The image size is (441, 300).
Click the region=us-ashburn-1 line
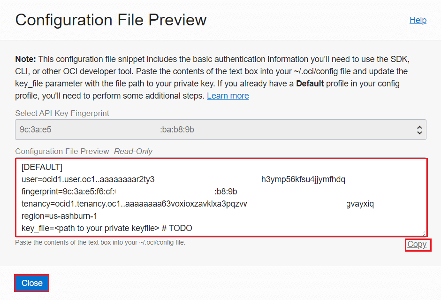pyautogui.click(x=59, y=216)
